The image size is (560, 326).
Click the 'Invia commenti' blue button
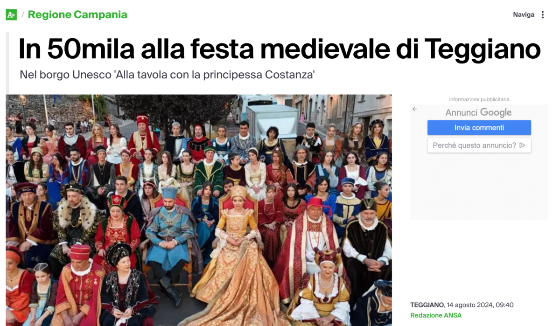click(479, 128)
